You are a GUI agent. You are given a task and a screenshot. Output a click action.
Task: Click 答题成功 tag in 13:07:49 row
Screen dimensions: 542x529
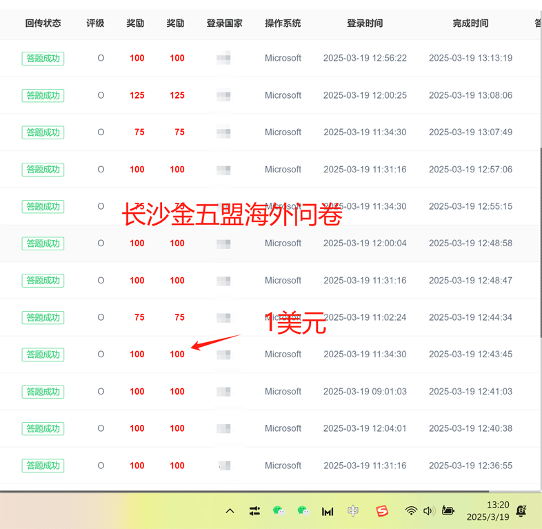pyautogui.click(x=43, y=132)
